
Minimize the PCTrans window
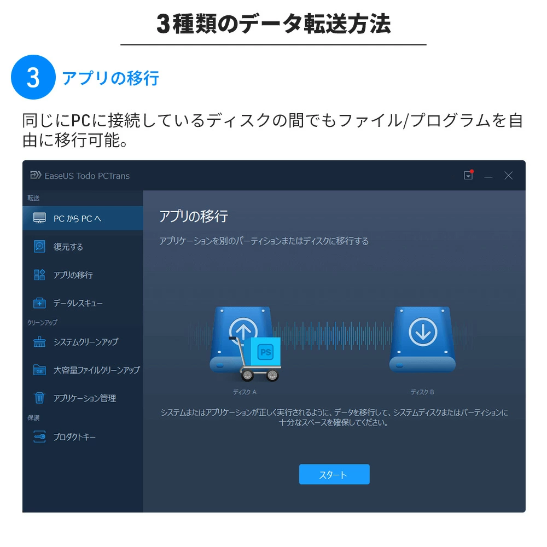pyautogui.click(x=488, y=176)
